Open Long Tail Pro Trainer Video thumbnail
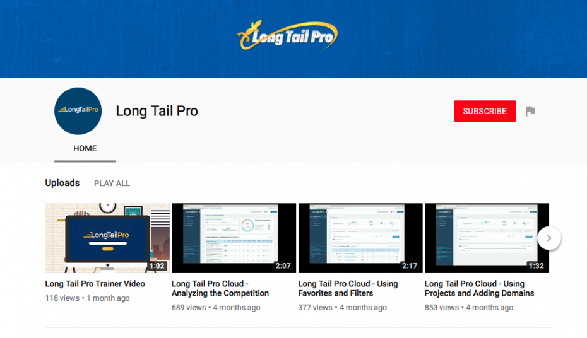This screenshot has width=587, height=338. point(107,238)
